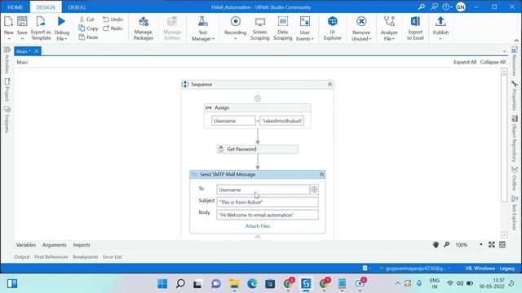Click the Assign value expression field
Screen dimensions: 522x293
(281, 121)
